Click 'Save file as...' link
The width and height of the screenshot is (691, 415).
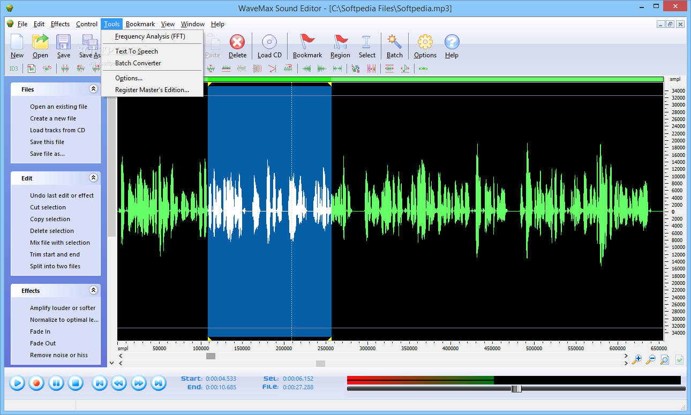47,154
